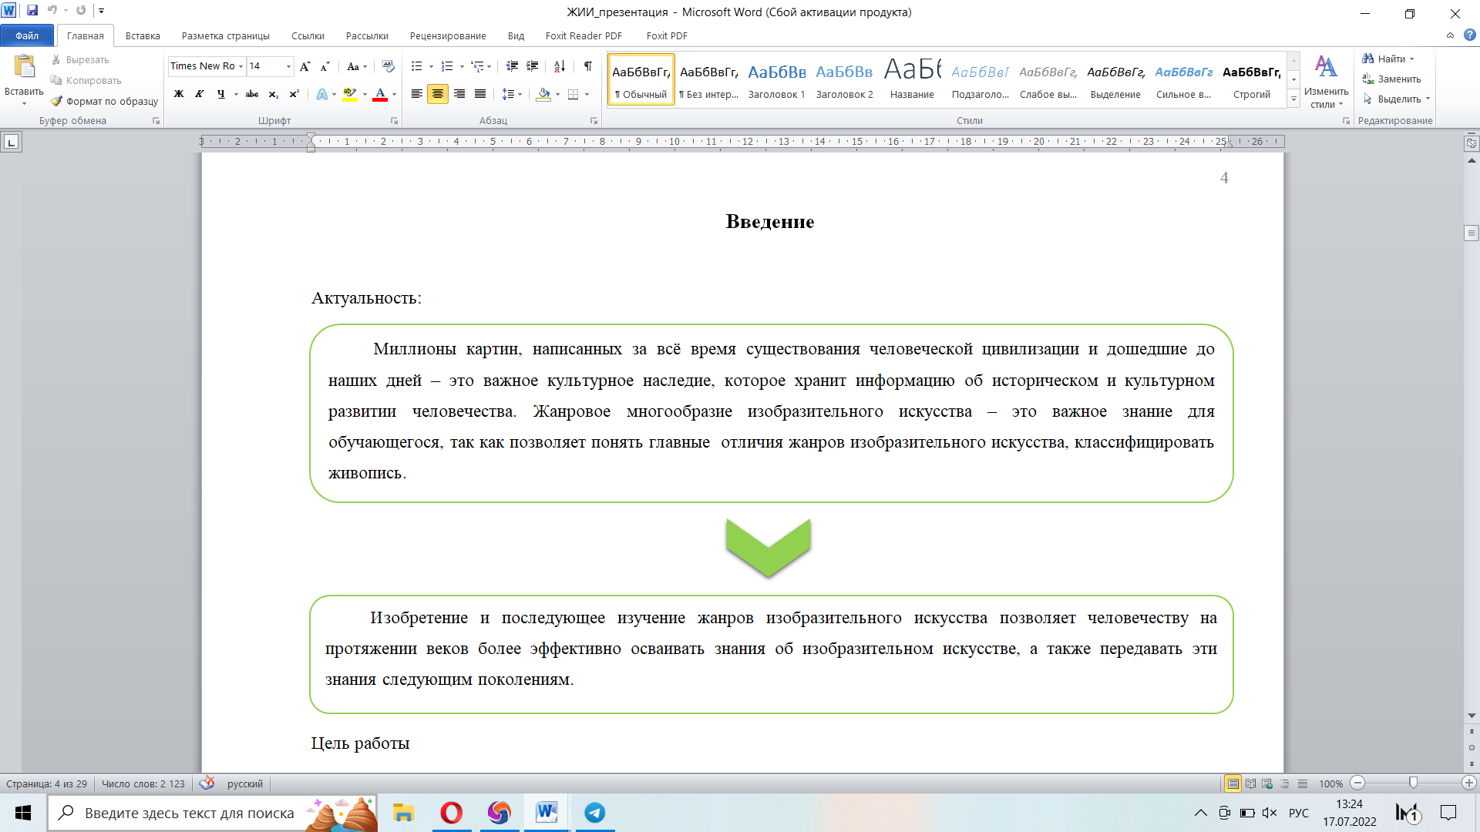This screenshot has width=1480, height=832.
Task: Shrink font size with smaller A icon
Action: point(325,66)
